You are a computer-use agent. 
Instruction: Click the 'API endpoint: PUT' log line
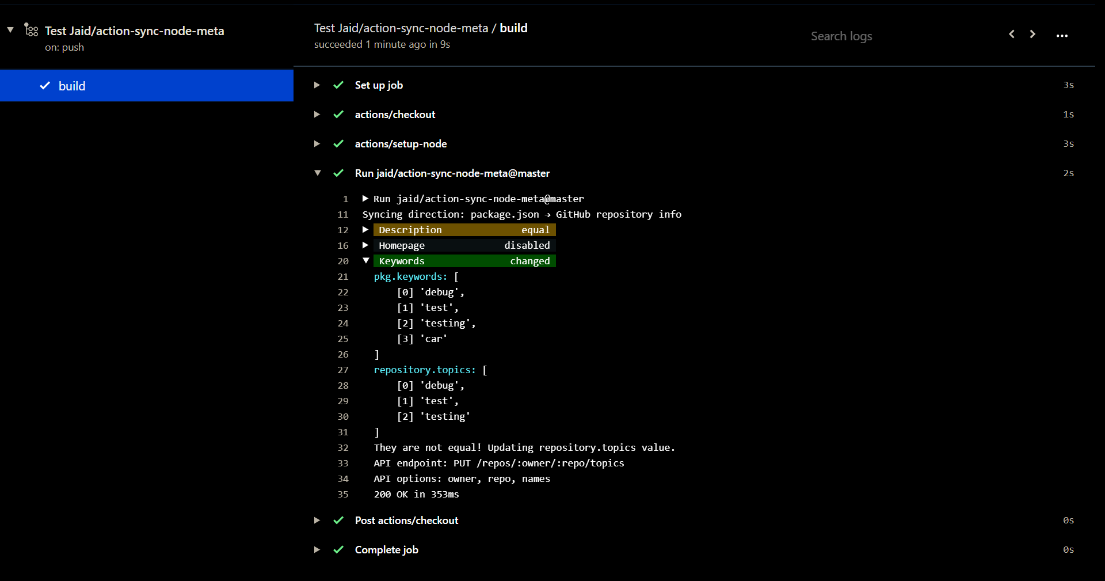499,464
